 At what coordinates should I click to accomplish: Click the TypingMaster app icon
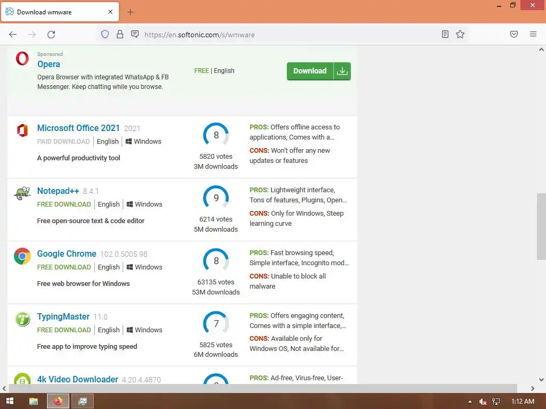tap(22, 319)
